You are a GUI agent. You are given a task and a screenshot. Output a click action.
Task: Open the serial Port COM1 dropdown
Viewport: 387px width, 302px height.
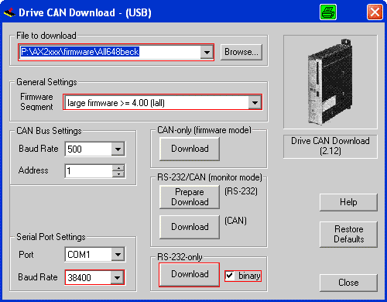(x=118, y=255)
